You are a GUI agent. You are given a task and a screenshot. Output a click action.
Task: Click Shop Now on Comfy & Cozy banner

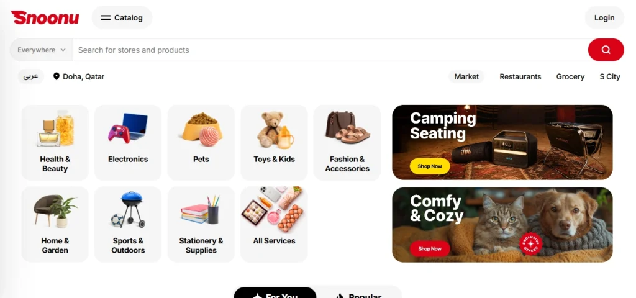[430, 248]
